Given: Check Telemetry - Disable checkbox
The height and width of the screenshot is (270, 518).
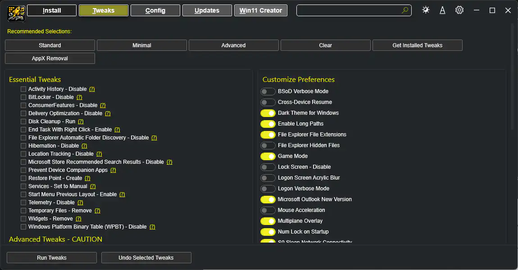Looking at the screenshot, I should click(x=23, y=202).
